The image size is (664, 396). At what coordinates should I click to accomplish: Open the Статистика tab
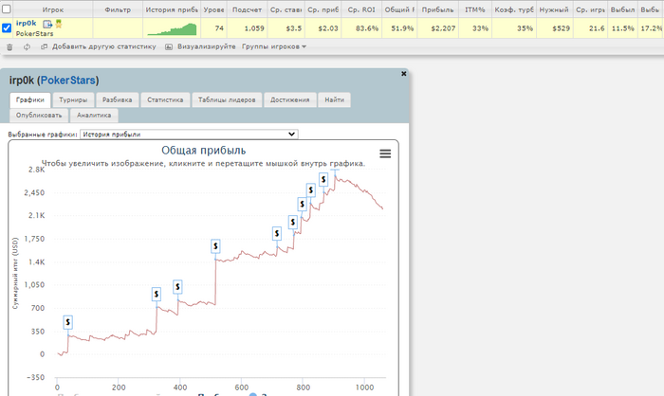(x=165, y=99)
